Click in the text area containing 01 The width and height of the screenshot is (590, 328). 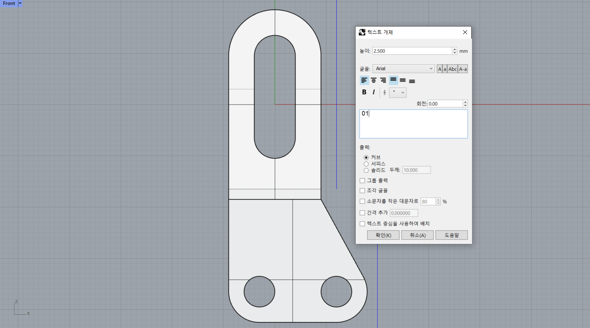414,124
